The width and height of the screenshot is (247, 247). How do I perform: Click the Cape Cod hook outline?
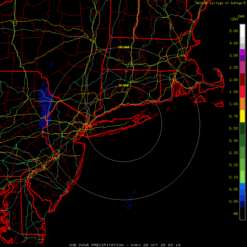(218, 78)
